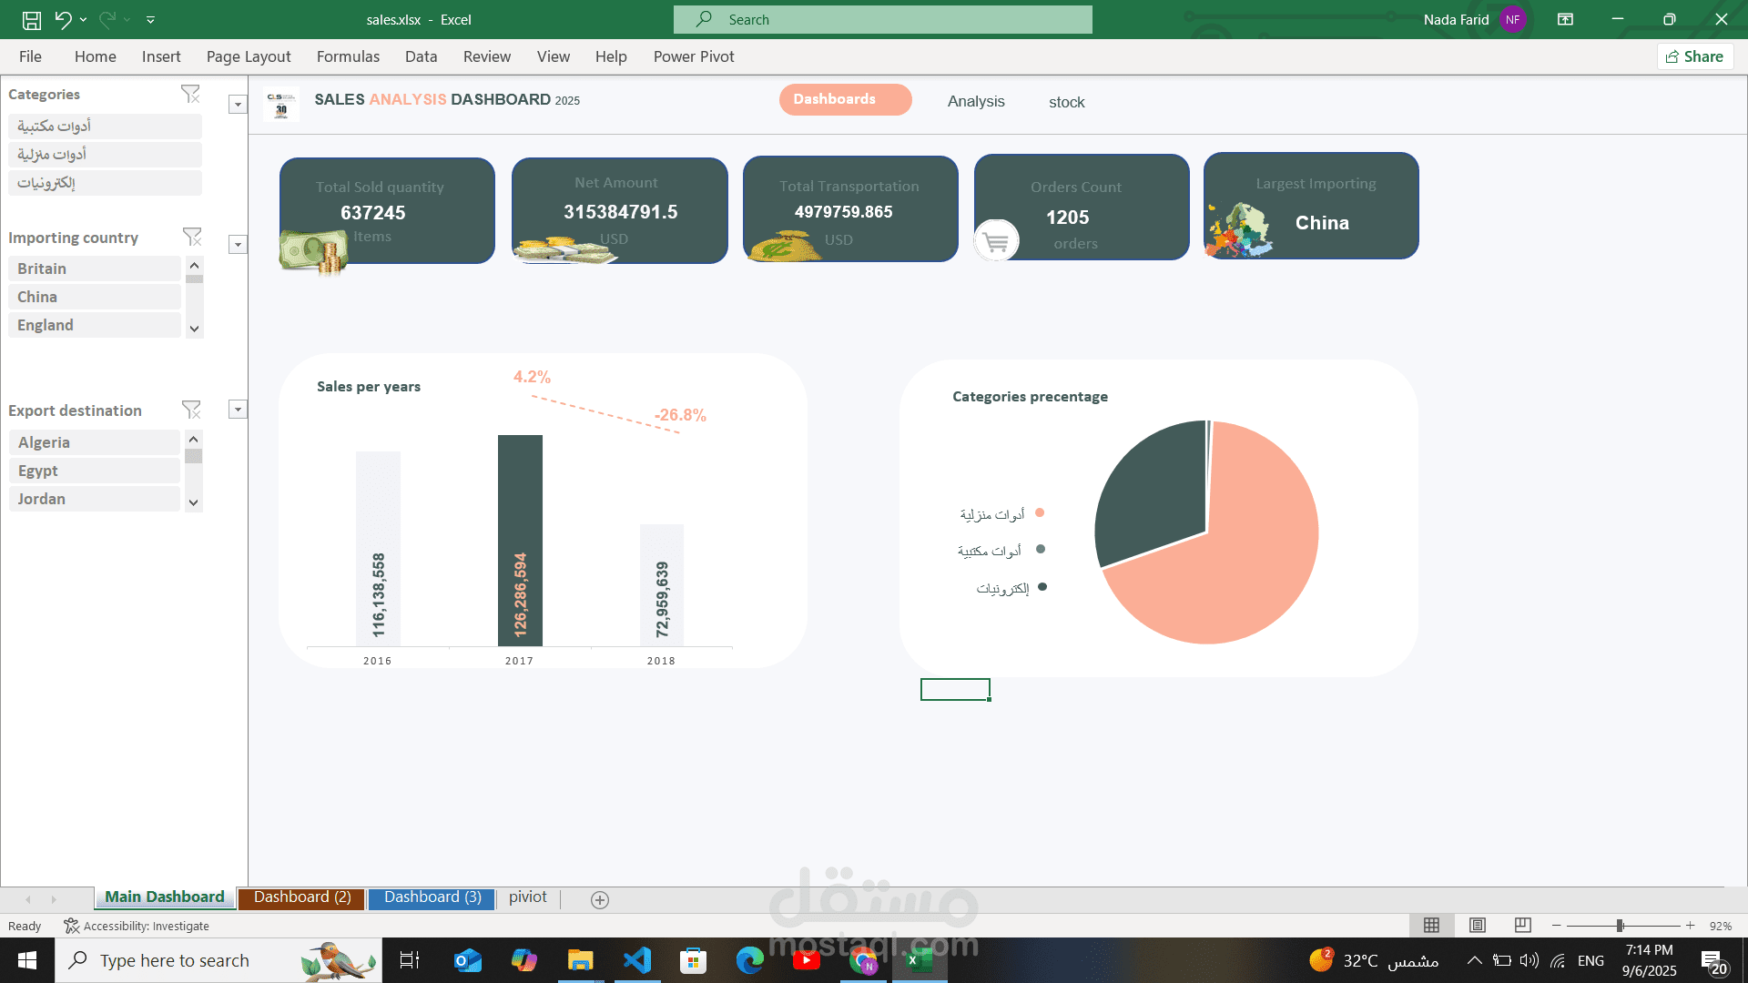Toggle Egypt in Export destination slicer

point(95,471)
